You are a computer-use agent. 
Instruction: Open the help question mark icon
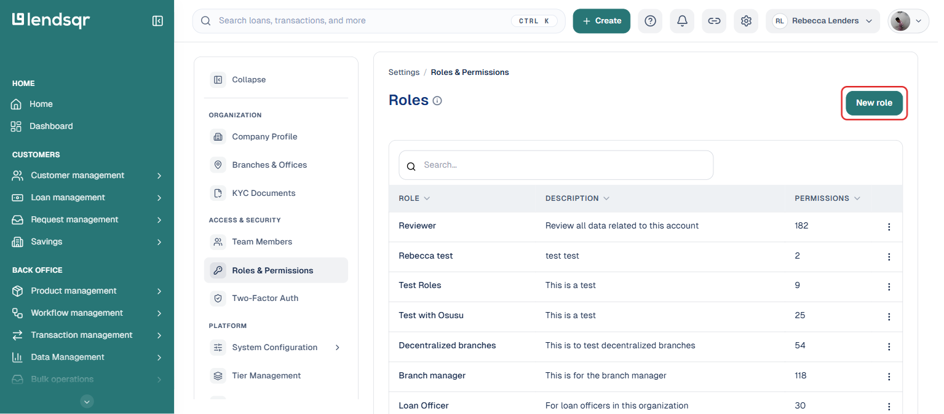pos(650,21)
